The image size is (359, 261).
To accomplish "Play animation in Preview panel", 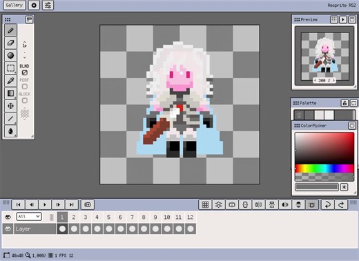I will point(343,19).
